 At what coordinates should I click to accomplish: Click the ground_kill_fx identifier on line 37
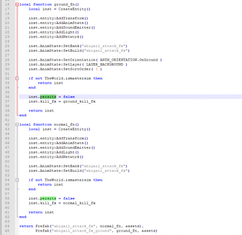tap(79, 102)
